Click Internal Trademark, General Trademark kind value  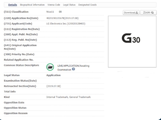(x=68, y=97)
